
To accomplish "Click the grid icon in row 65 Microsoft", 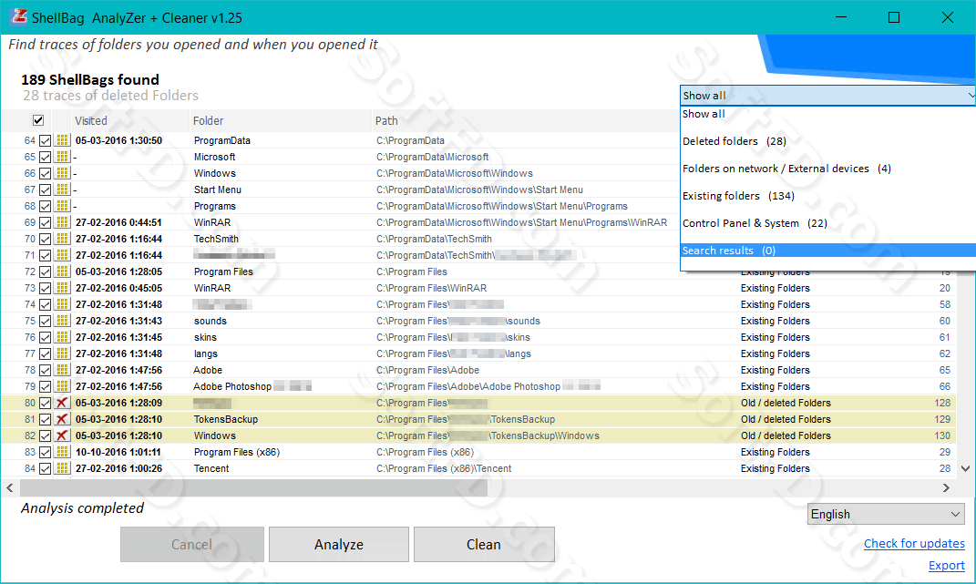I will [x=62, y=157].
